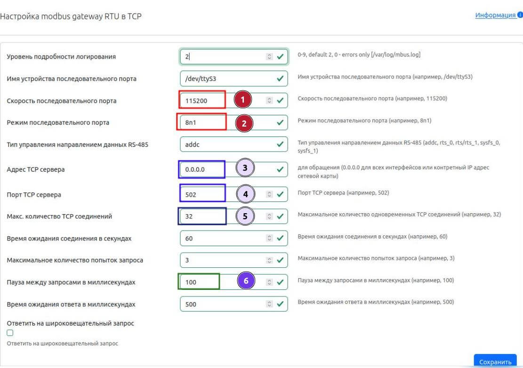523x368 pixels.
Task: Click green checkmark in serial device name field
Action: point(280,79)
